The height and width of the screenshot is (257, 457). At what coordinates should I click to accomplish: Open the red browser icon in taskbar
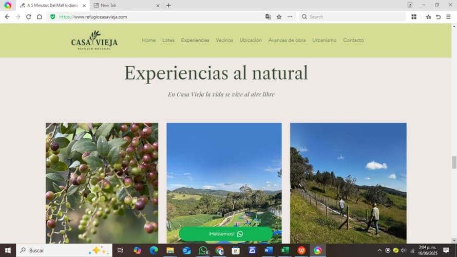pos(301,250)
